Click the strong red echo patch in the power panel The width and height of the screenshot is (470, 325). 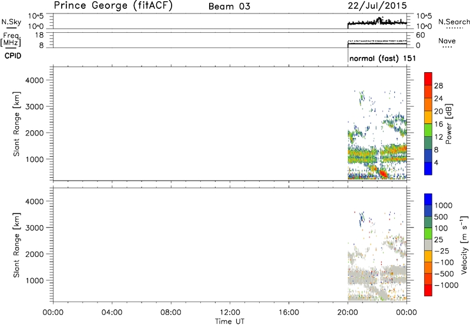[382, 172]
